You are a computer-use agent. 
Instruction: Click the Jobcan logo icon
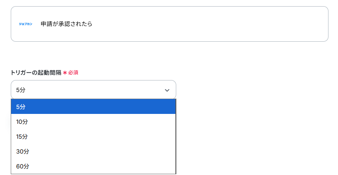tap(25, 24)
